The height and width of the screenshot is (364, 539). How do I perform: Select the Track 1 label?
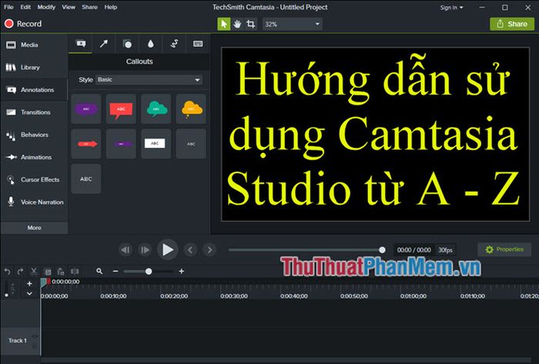click(x=18, y=341)
